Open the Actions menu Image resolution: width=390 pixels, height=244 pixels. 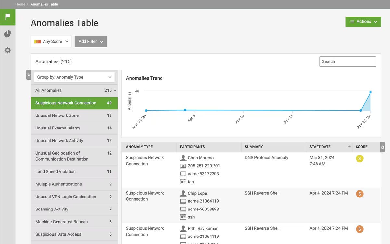click(363, 22)
